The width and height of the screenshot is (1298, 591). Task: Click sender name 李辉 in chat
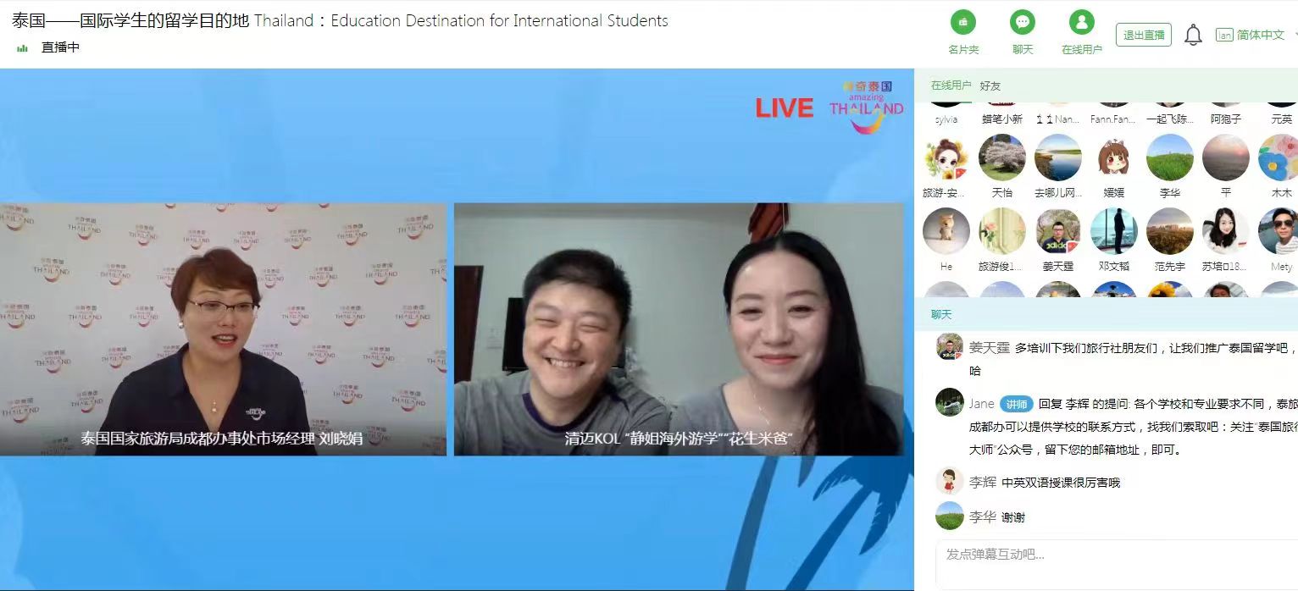point(983,482)
